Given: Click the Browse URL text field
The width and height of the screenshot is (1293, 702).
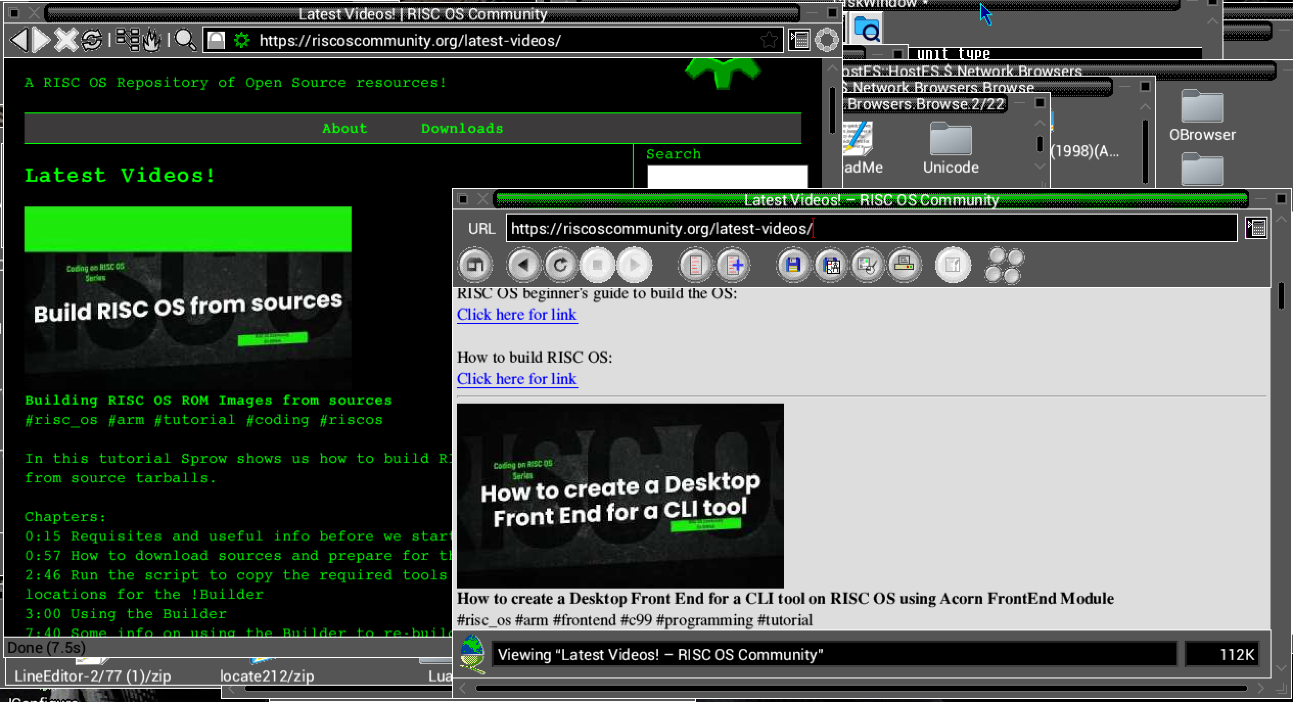Looking at the screenshot, I should (x=871, y=228).
